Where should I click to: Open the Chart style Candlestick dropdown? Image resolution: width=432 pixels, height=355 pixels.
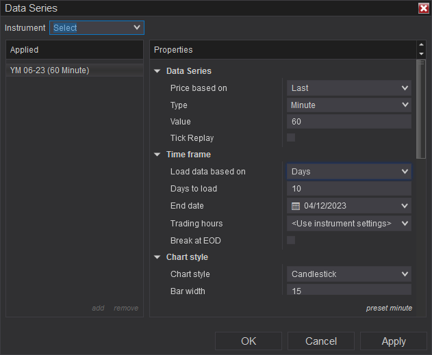(x=349, y=274)
